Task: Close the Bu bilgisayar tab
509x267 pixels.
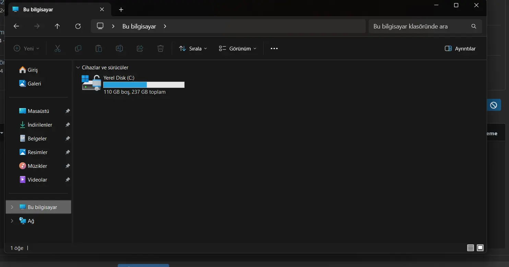Action: coord(102,10)
